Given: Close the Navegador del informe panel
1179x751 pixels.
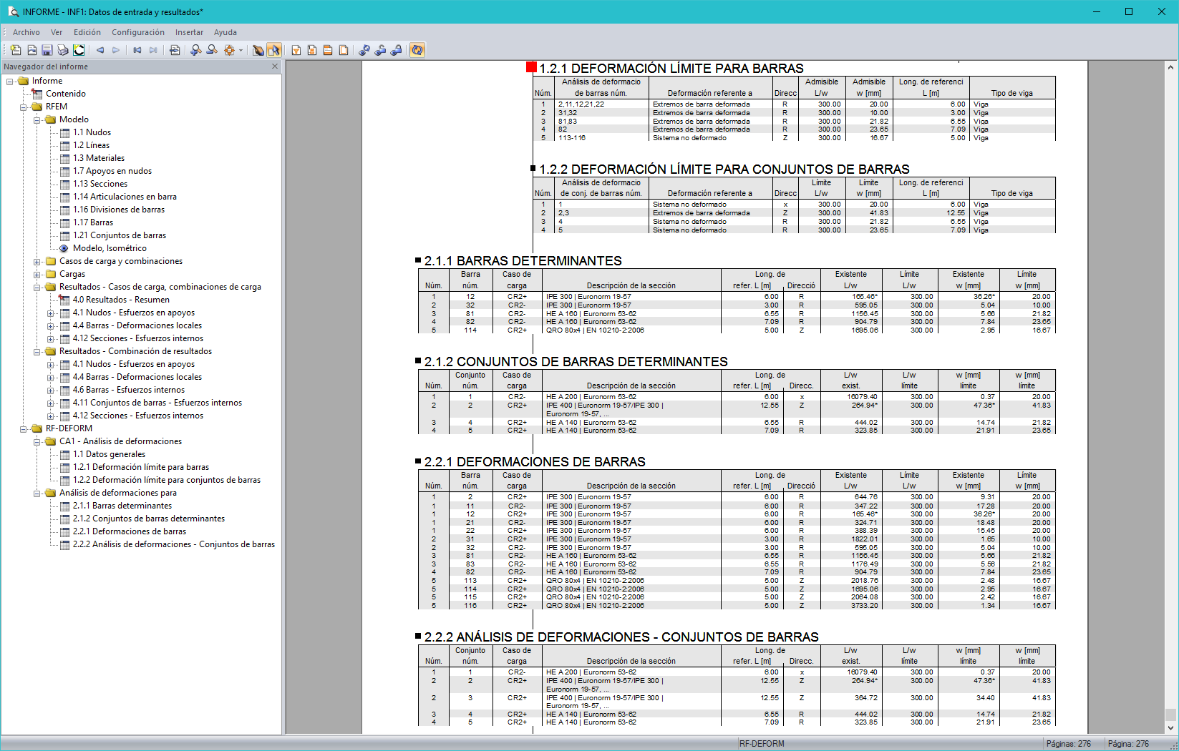Looking at the screenshot, I should point(275,67).
